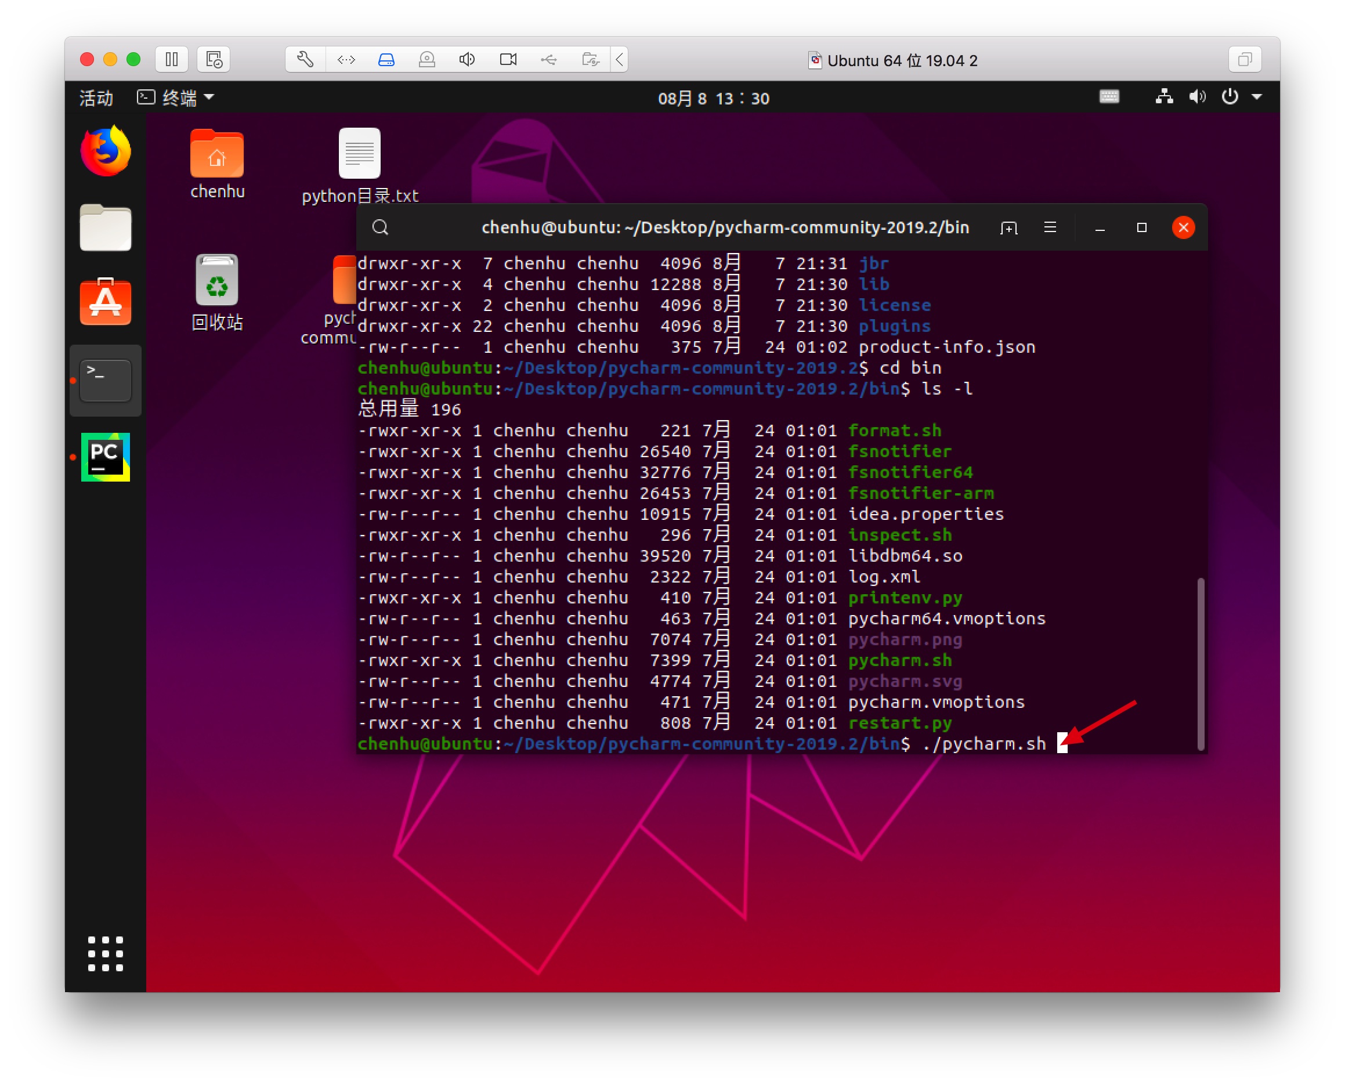Collapse the VMware toolbar with left chevron
The image size is (1345, 1085).
point(619,59)
